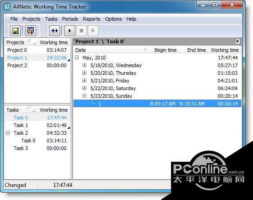Start timing with the Play button

(70, 31)
